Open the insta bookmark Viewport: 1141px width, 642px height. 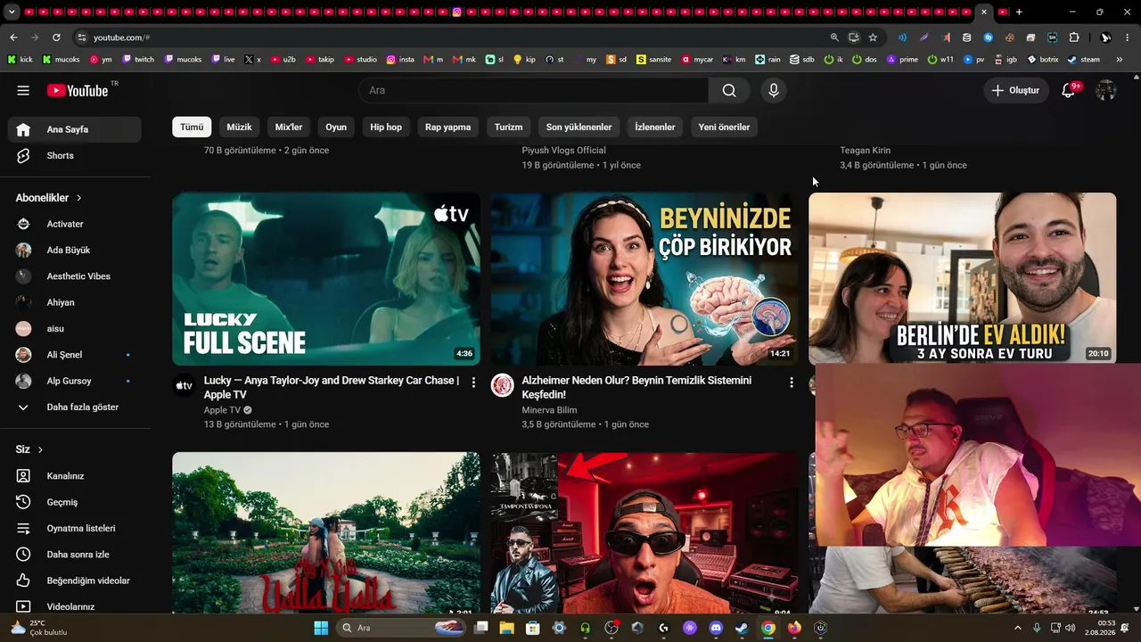tap(400, 60)
